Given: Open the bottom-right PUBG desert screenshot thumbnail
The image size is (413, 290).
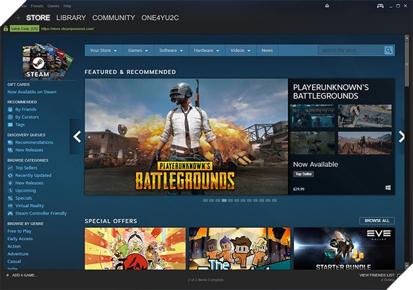Looking at the screenshot, I should click(365, 143).
